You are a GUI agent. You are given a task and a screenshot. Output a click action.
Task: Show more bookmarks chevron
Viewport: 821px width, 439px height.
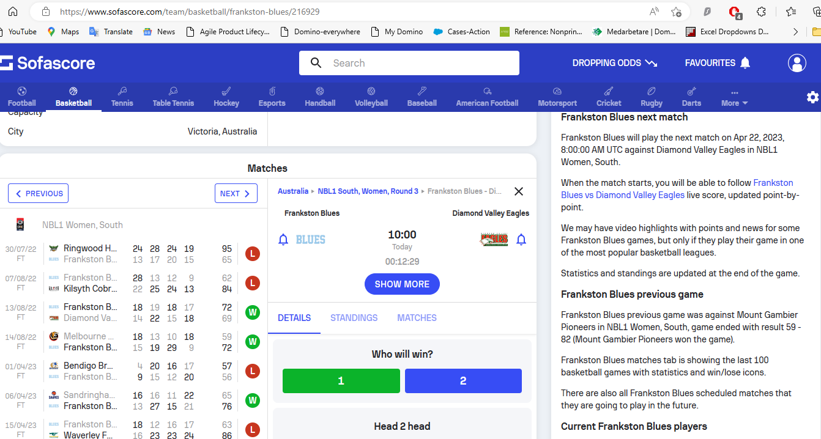[795, 32]
